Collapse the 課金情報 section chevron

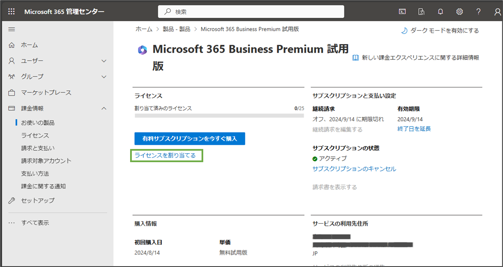click(x=104, y=109)
